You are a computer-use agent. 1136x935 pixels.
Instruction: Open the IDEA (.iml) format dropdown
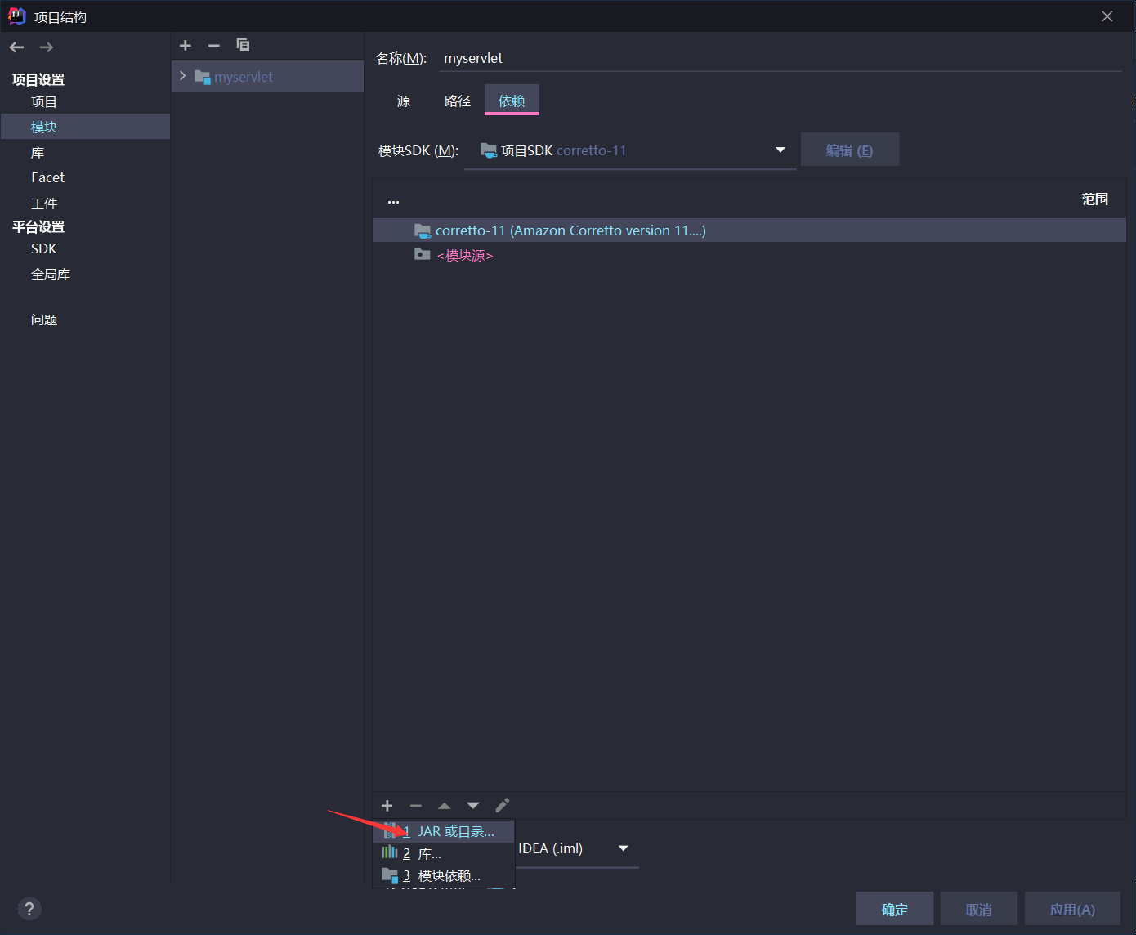(576, 848)
